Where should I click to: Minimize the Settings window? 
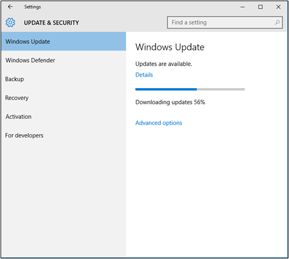(x=242, y=7)
